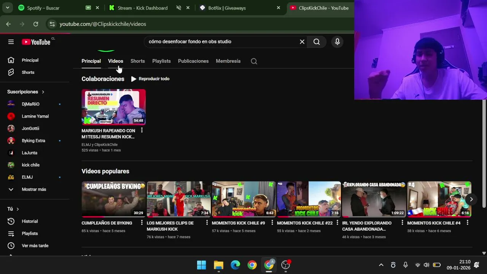Open the CUMPLEAÑOS DE BYKING video title
The image size is (487, 274).
(107, 223)
